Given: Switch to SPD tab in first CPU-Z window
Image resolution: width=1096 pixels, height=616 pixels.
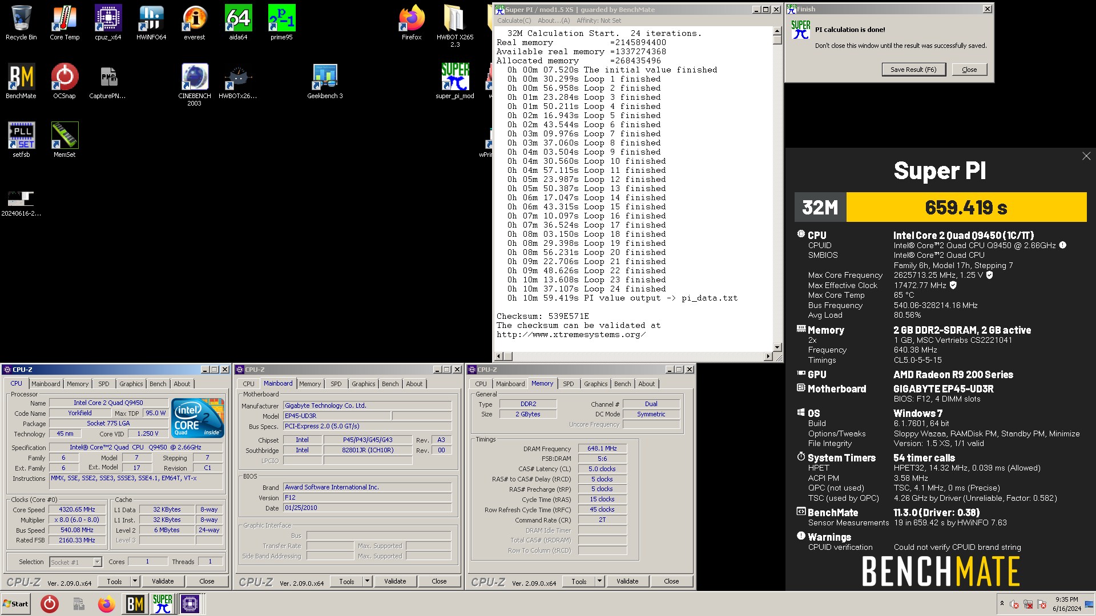Looking at the screenshot, I should [103, 384].
